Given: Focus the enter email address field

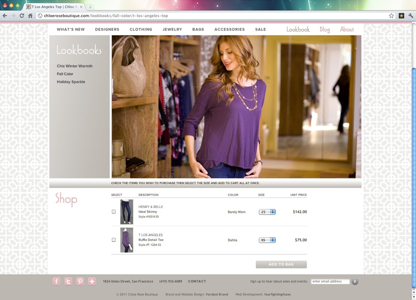Looking at the screenshot, I should (x=330, y=281).
